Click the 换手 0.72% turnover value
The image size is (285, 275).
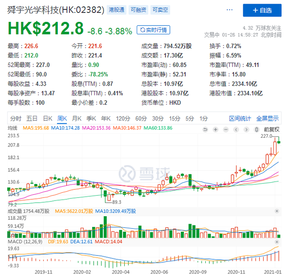233,46
